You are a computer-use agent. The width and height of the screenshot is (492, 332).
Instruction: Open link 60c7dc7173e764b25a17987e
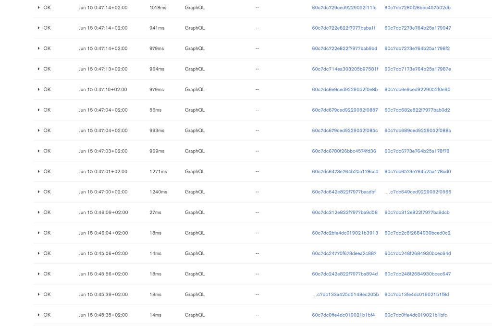point(417,69)
